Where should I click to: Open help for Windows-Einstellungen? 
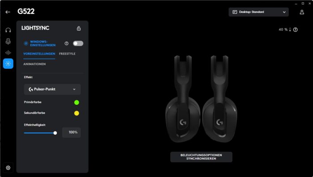click(67, 43)
